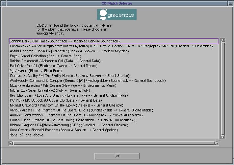The image size is (234, 165).
Task: Pick Turbine / Microsoft / Asheron's Call entry
Action: click(114, 61)
